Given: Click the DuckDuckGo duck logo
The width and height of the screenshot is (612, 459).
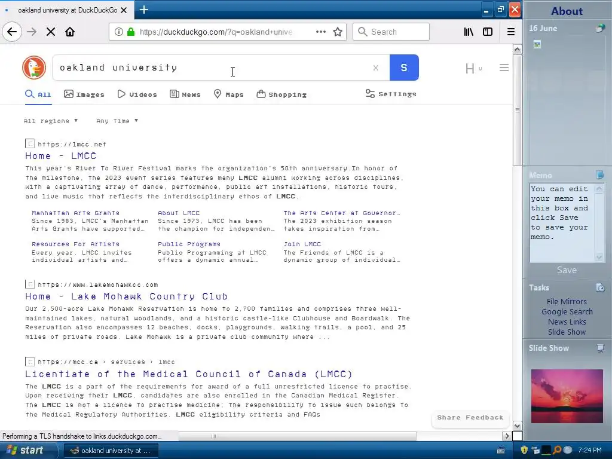Looking at the screenshot, I should [x=34, y=68].
